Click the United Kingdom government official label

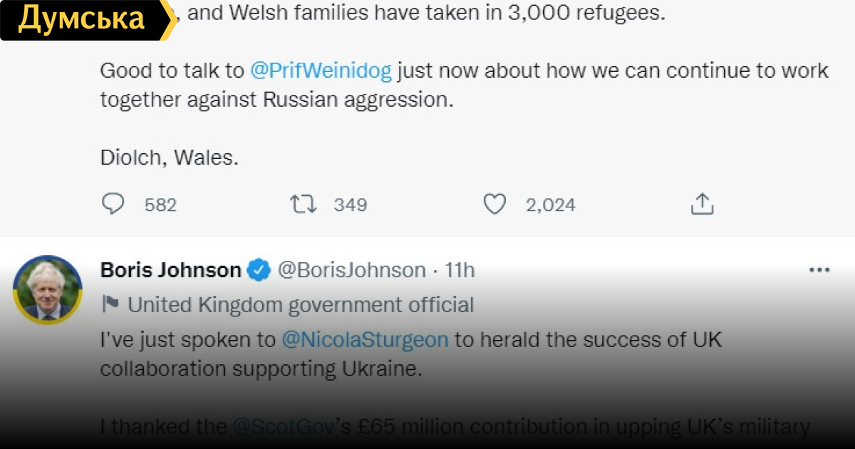coord(301,305)
